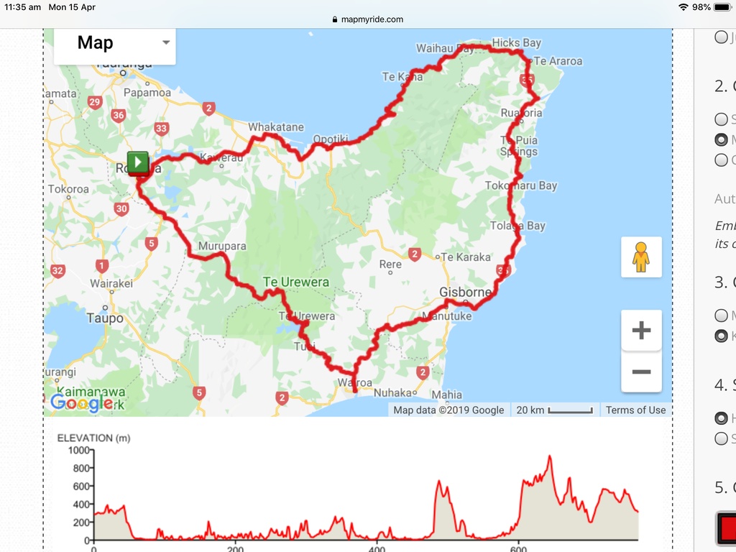Click the Gisborne label on the map
The image size is (736, 552).
[465, 293]
